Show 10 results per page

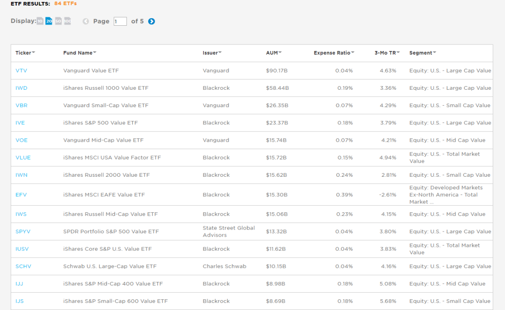point(40,21)
